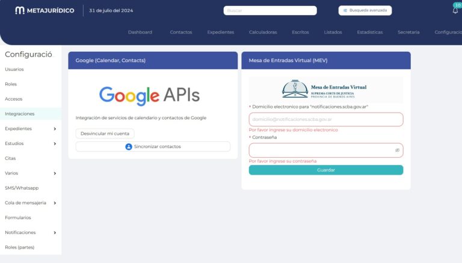Viewport: 462px width, 263px height.
Task: Open the Listados menu
Action: [x=333, y=32]
